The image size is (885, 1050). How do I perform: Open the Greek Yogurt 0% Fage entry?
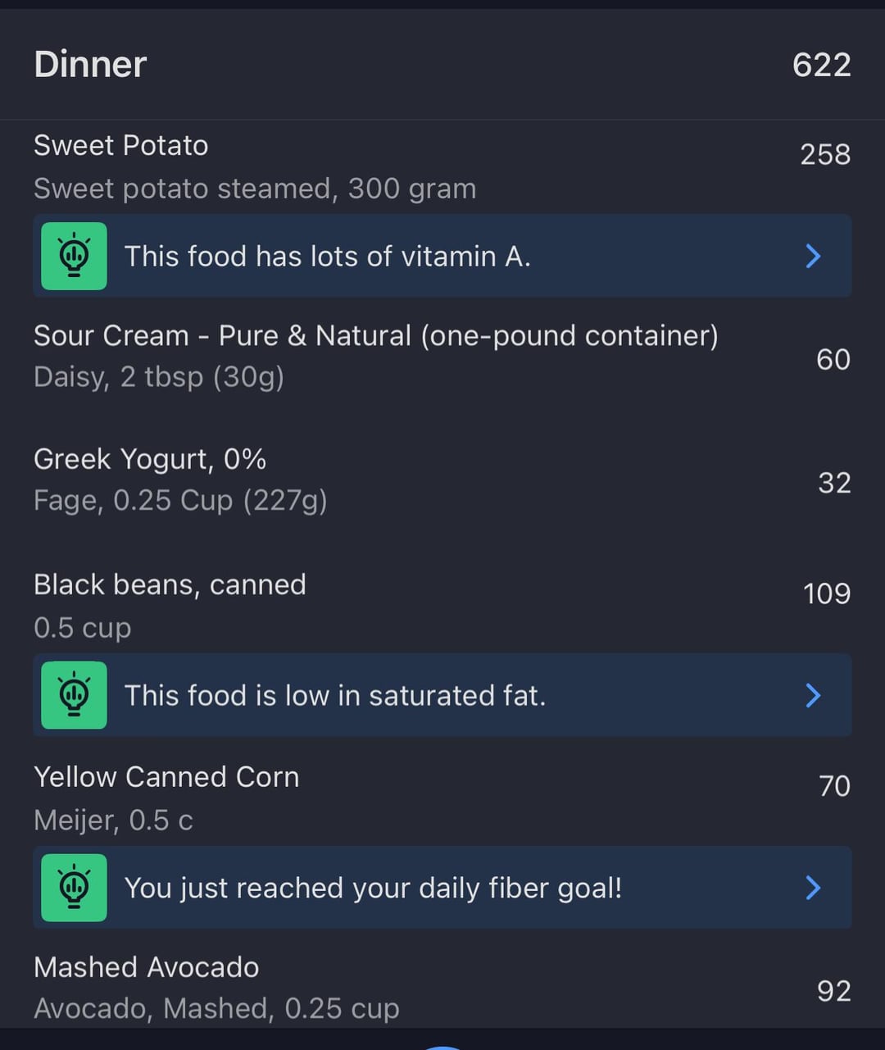442,480
